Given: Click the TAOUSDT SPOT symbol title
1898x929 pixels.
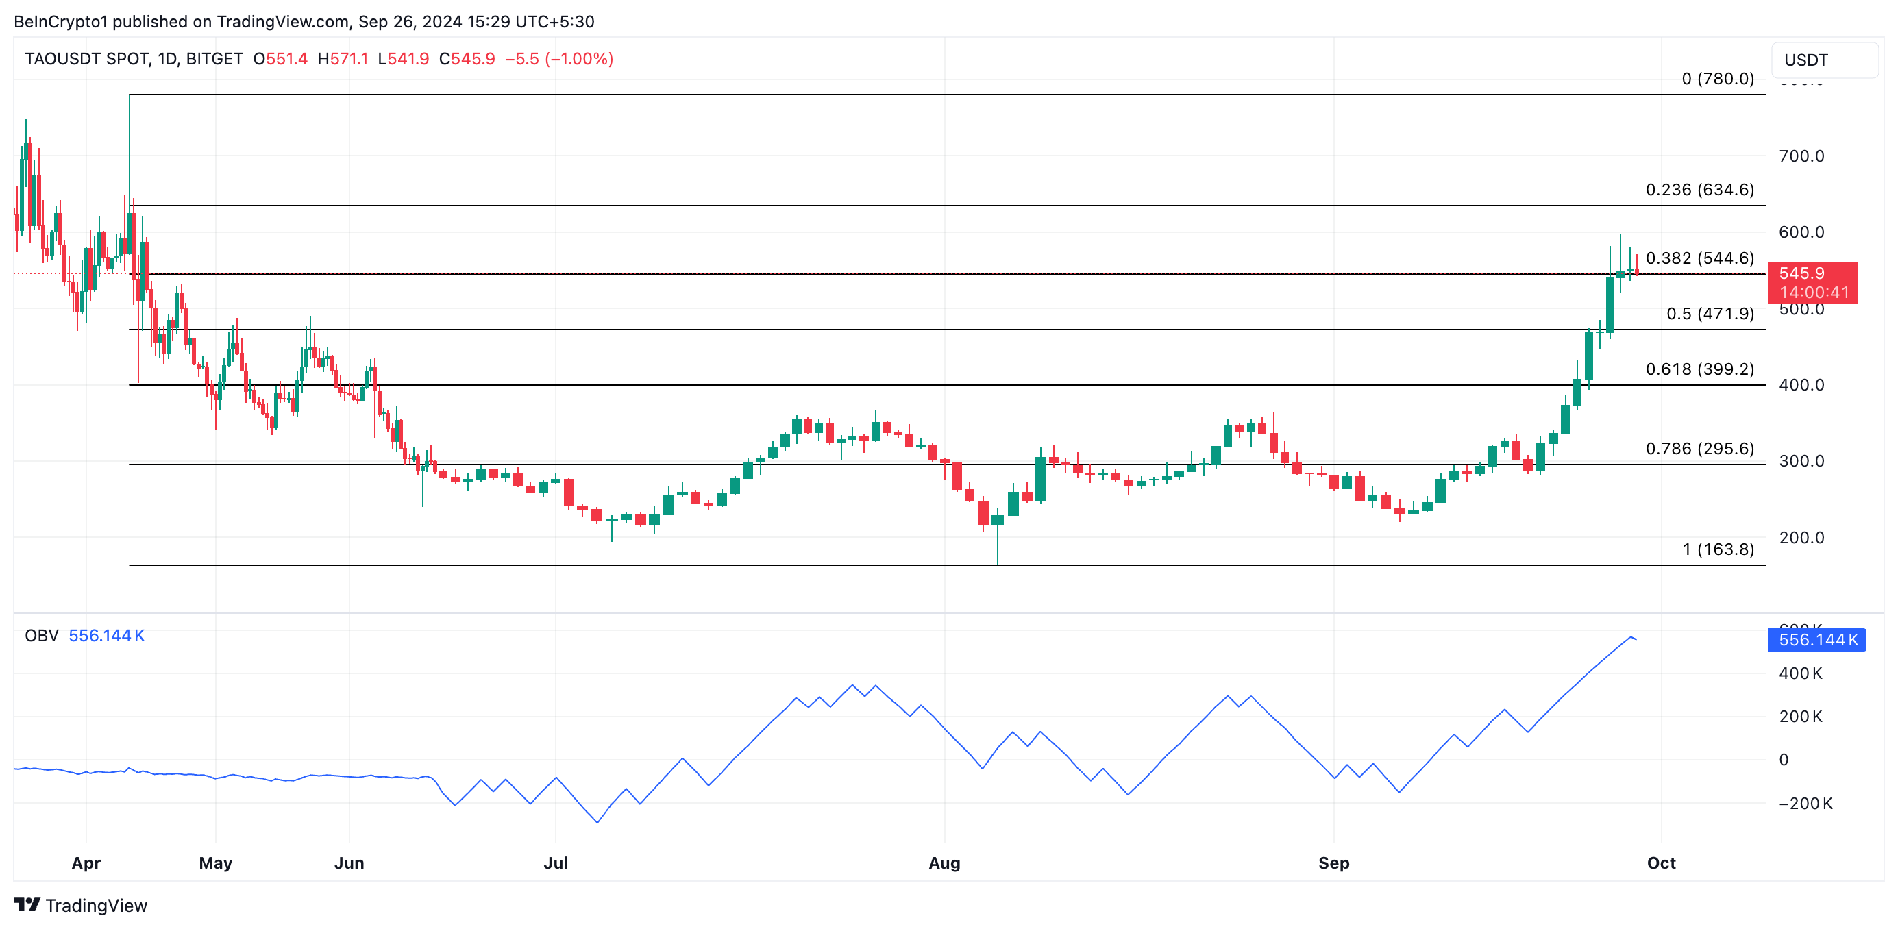Looking at the screenshot, I should (86, 59).
